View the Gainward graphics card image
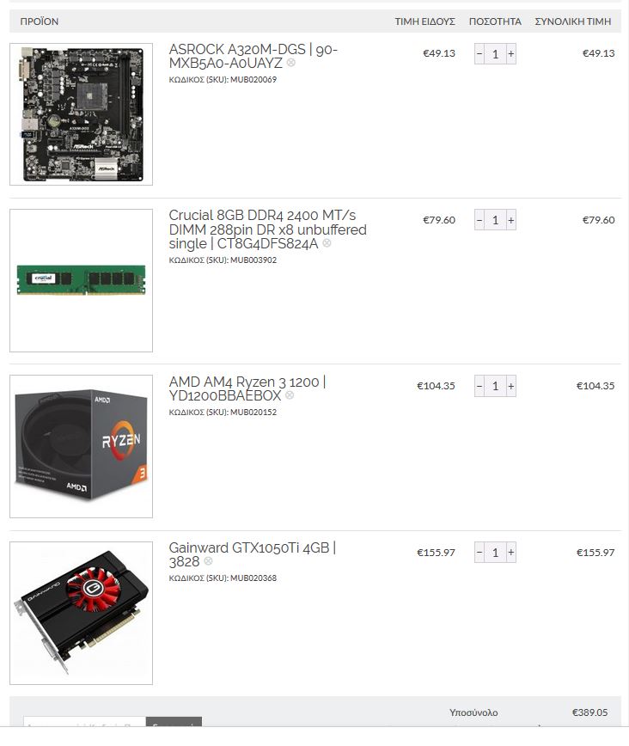 (81, 613)
